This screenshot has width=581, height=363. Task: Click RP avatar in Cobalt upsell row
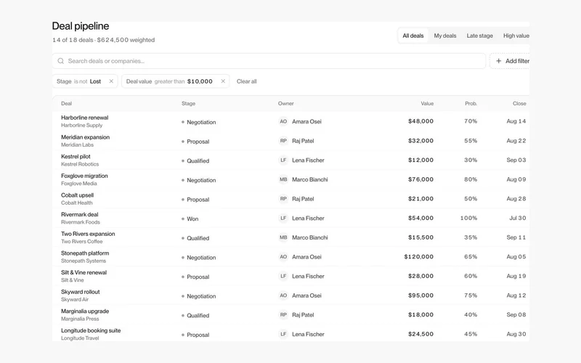tap(283, 199)
